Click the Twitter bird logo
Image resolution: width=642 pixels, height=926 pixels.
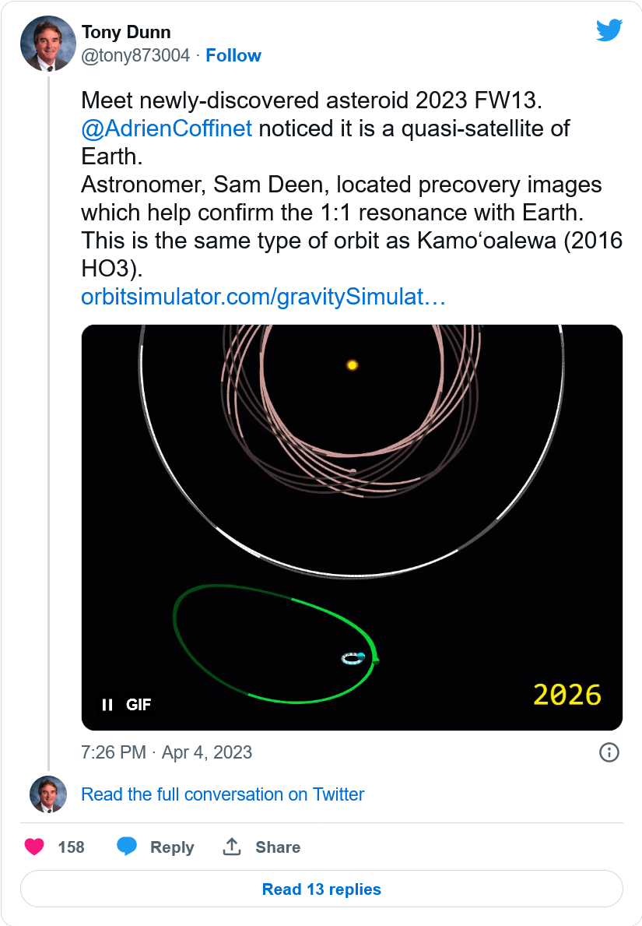(609, 31)
